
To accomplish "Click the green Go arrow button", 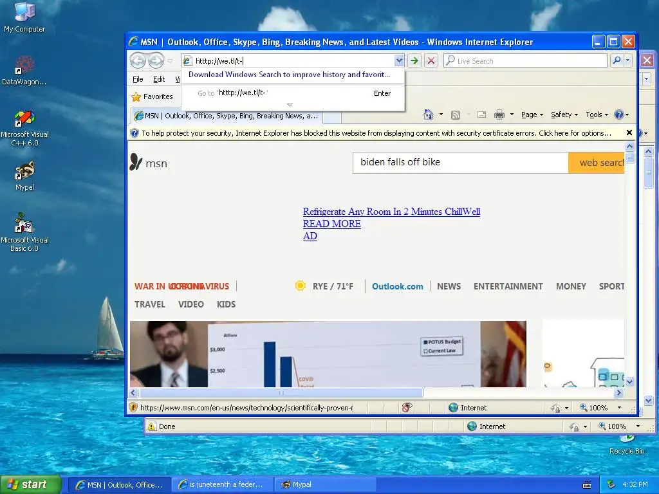I will coord(414,61).
